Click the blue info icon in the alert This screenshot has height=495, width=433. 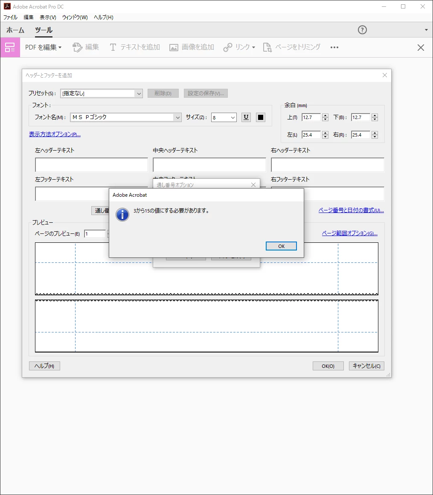122,215
